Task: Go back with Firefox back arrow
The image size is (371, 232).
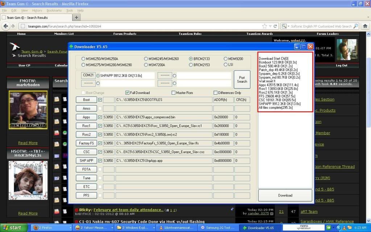Action: 6,26
